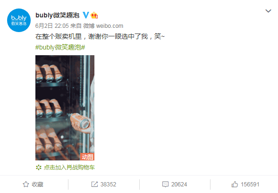
Task: Open the vending machine GIF thumbnail
Action: (65, 108)
